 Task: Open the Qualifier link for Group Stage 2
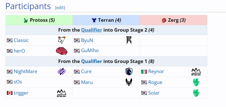pyautogui.click(x=92, y=30)
